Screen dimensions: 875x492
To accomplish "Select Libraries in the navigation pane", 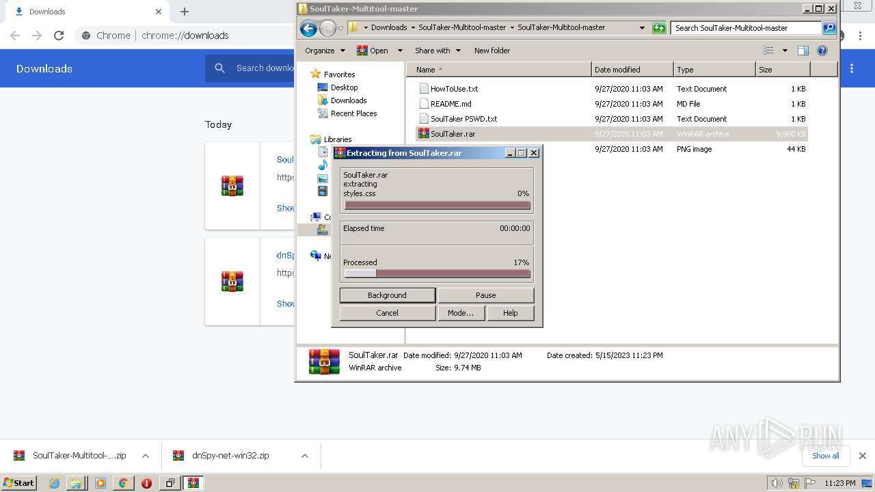I will (x=338, y=139).
